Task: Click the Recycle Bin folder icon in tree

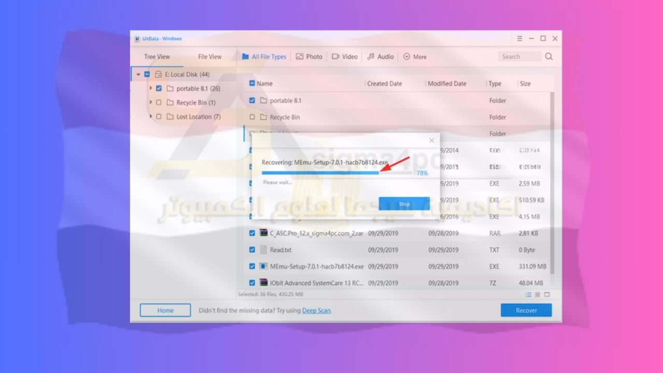Action: coord(170,103)
